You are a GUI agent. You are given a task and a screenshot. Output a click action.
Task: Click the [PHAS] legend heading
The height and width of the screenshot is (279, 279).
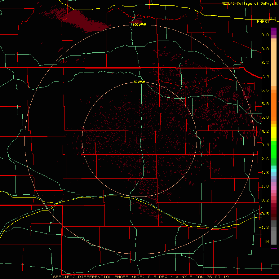point(262,21)
